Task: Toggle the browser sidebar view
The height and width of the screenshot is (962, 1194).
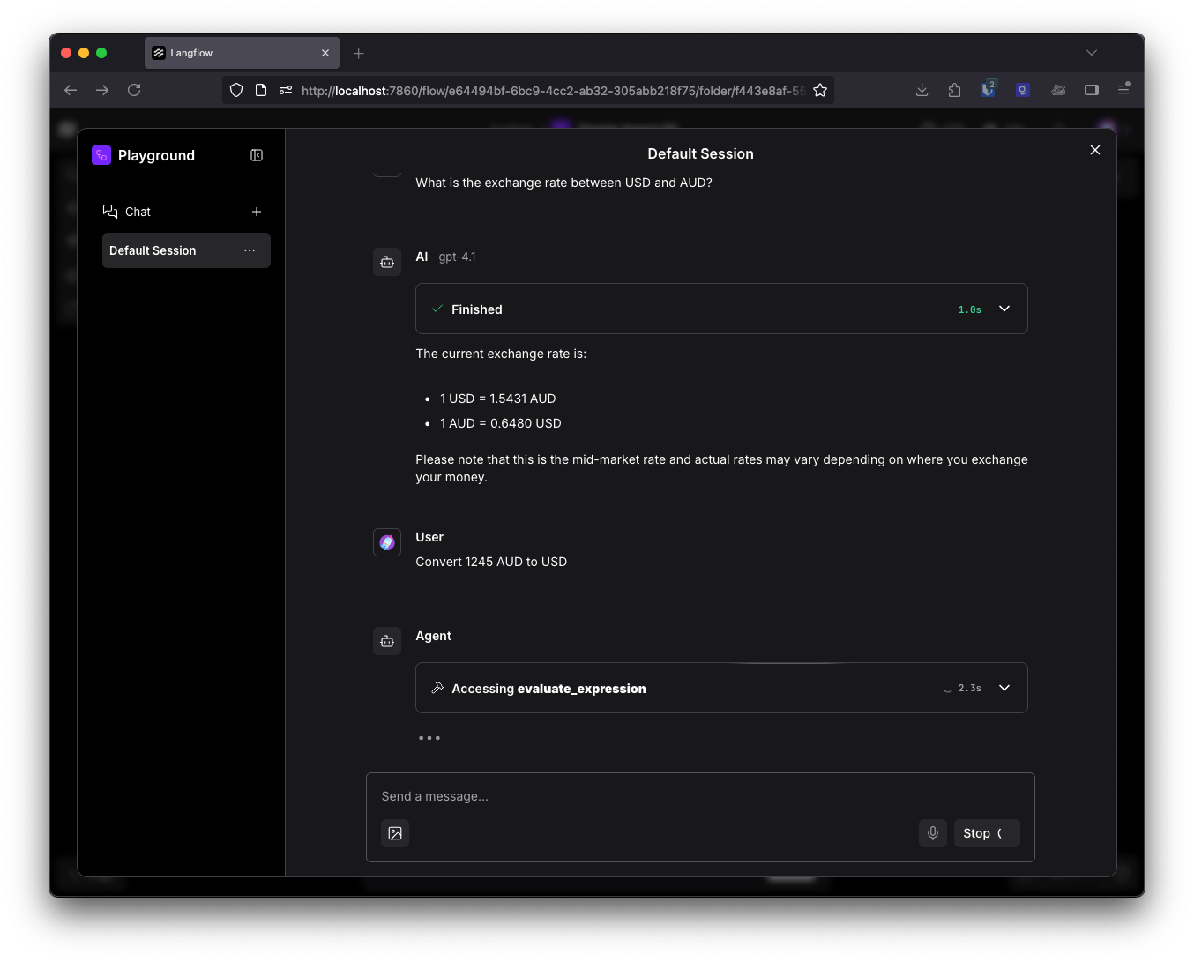Action: pyautogui.click(x=1091, y=90)
